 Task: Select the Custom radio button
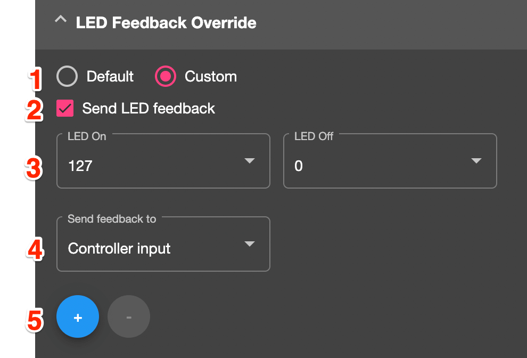[166, 77]
